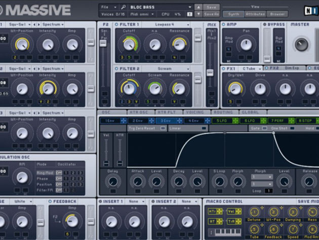The image size is (319, 240).
Task: Toggle the AMP section power button
Action: click(x=224, y=24)
